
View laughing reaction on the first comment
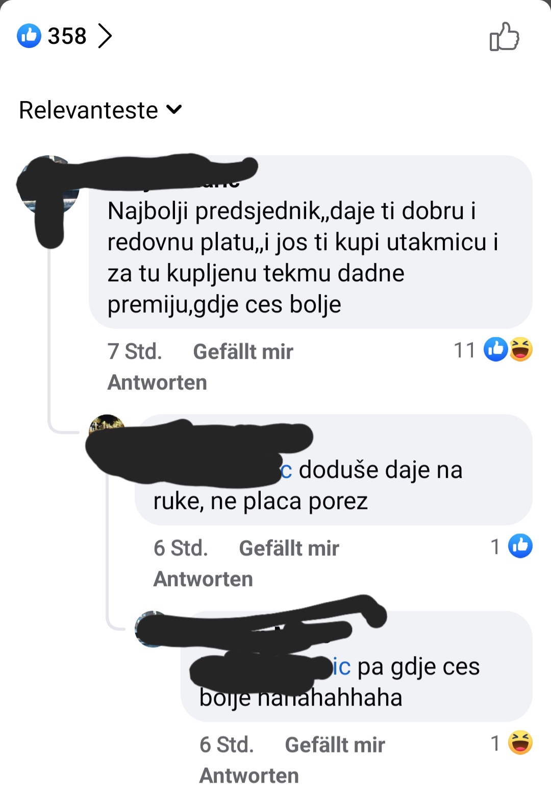(x=521, y=350)
